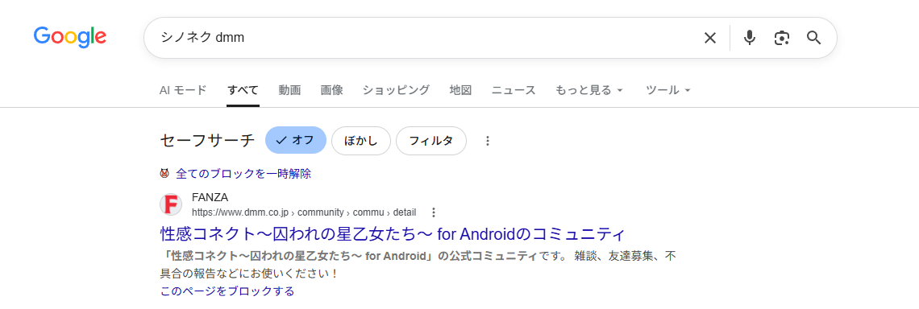Start voice search with microphone icon

pos(749,38)
